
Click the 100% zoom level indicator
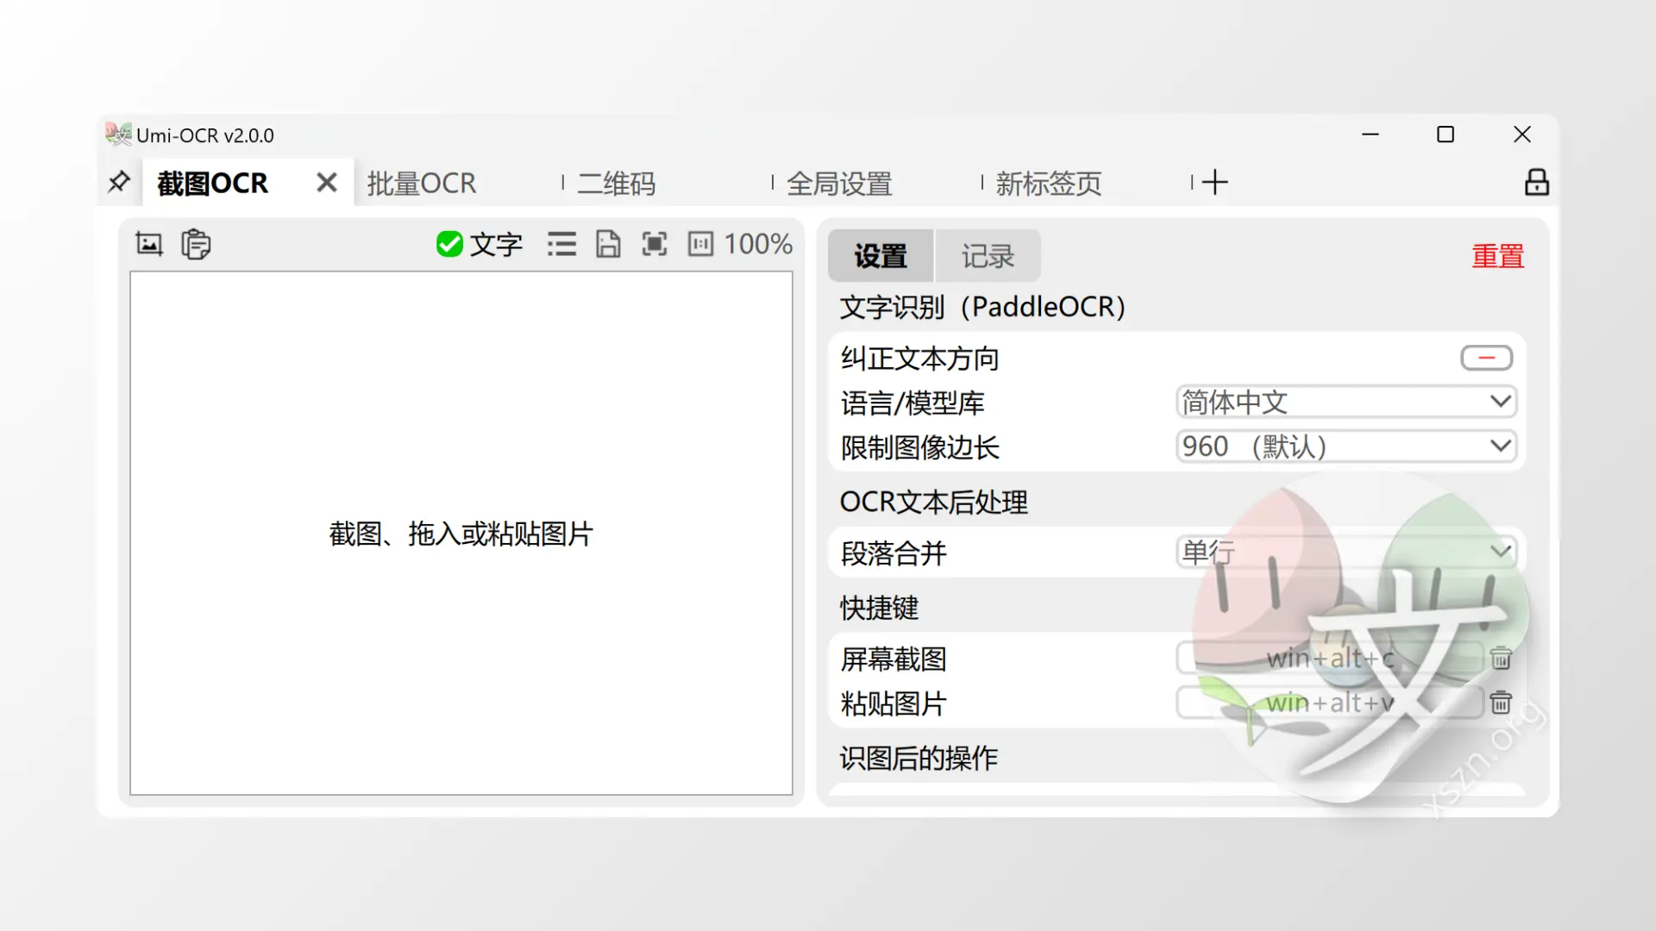coord(758,244)
